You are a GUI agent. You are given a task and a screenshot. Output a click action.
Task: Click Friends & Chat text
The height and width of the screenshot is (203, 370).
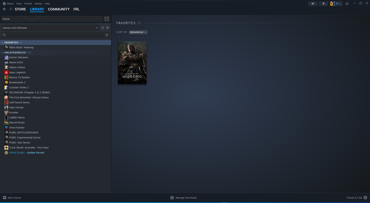(354, 198)
